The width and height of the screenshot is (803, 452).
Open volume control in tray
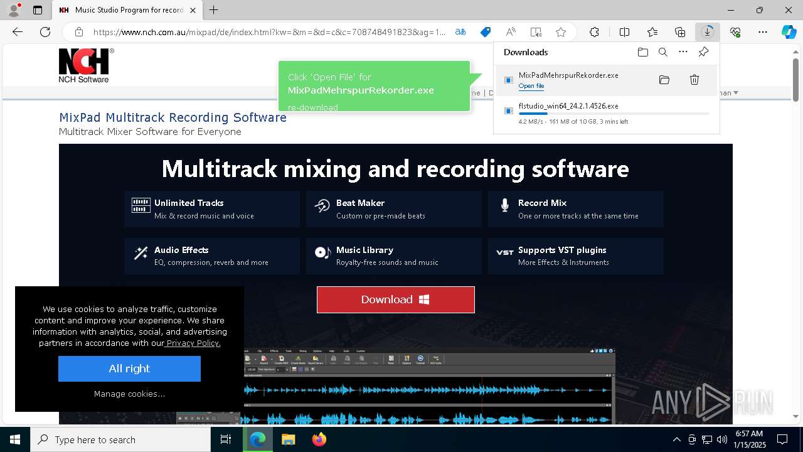722,439
